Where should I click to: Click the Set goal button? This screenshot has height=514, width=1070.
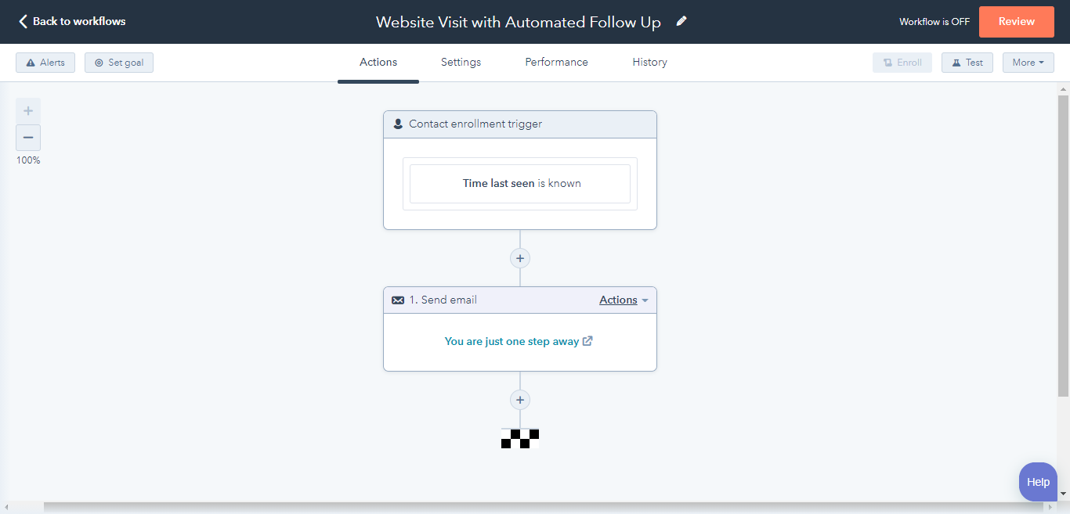(x=119, y=63)
